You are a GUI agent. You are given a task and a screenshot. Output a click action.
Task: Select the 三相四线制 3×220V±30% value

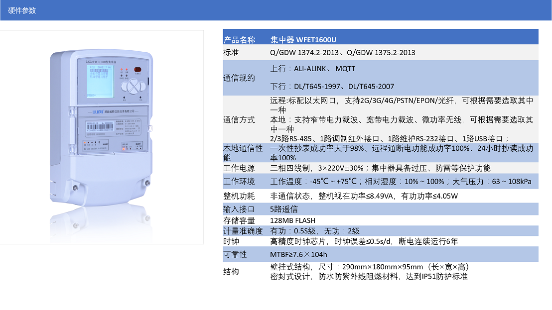pyautogui.click(x=380, y=168)
